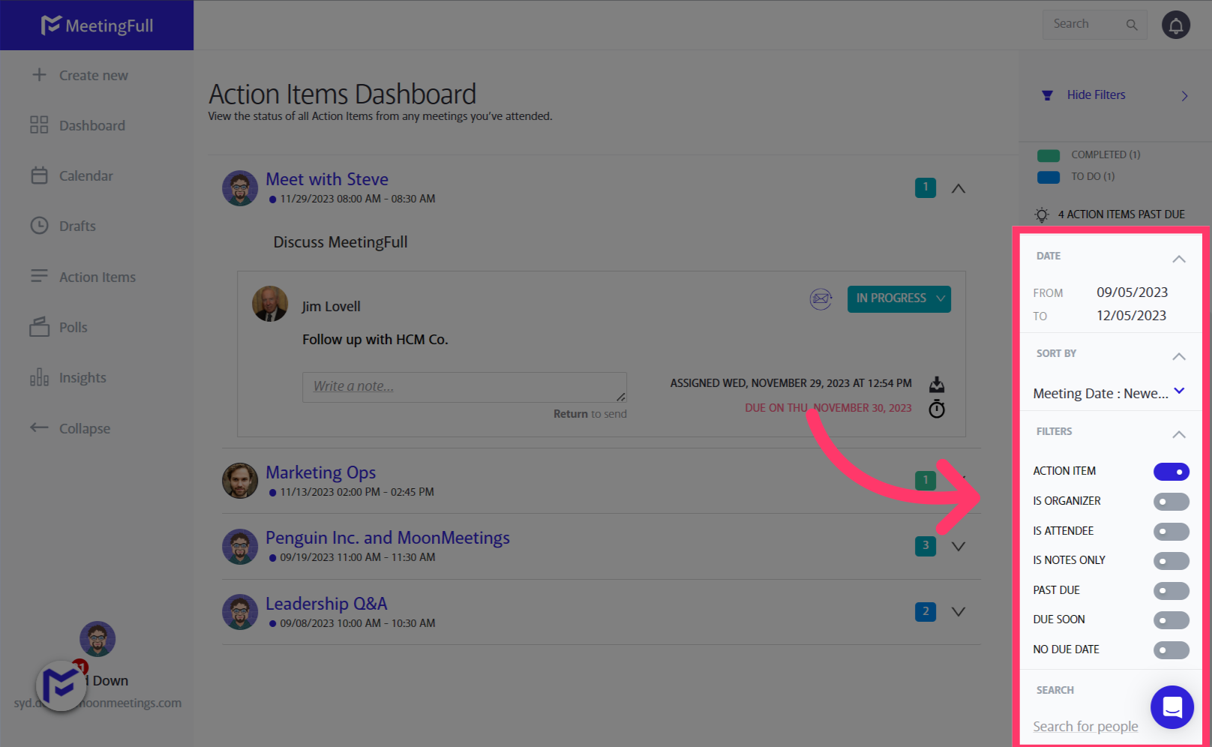Viewport: 1212px width, 747px height.
Task: Collapse the Filters section
Action: click(x=1178, y=434)
